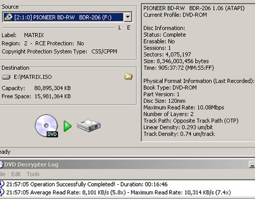Image resolution: width=255 pixels, height=199 pixels.
Task: Click the Label value MATRIX
Action: [x=34, y=35]
